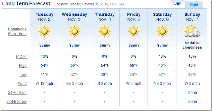Open the Wind row label link
Screen dimensions: 212x111
pos(23,83)
